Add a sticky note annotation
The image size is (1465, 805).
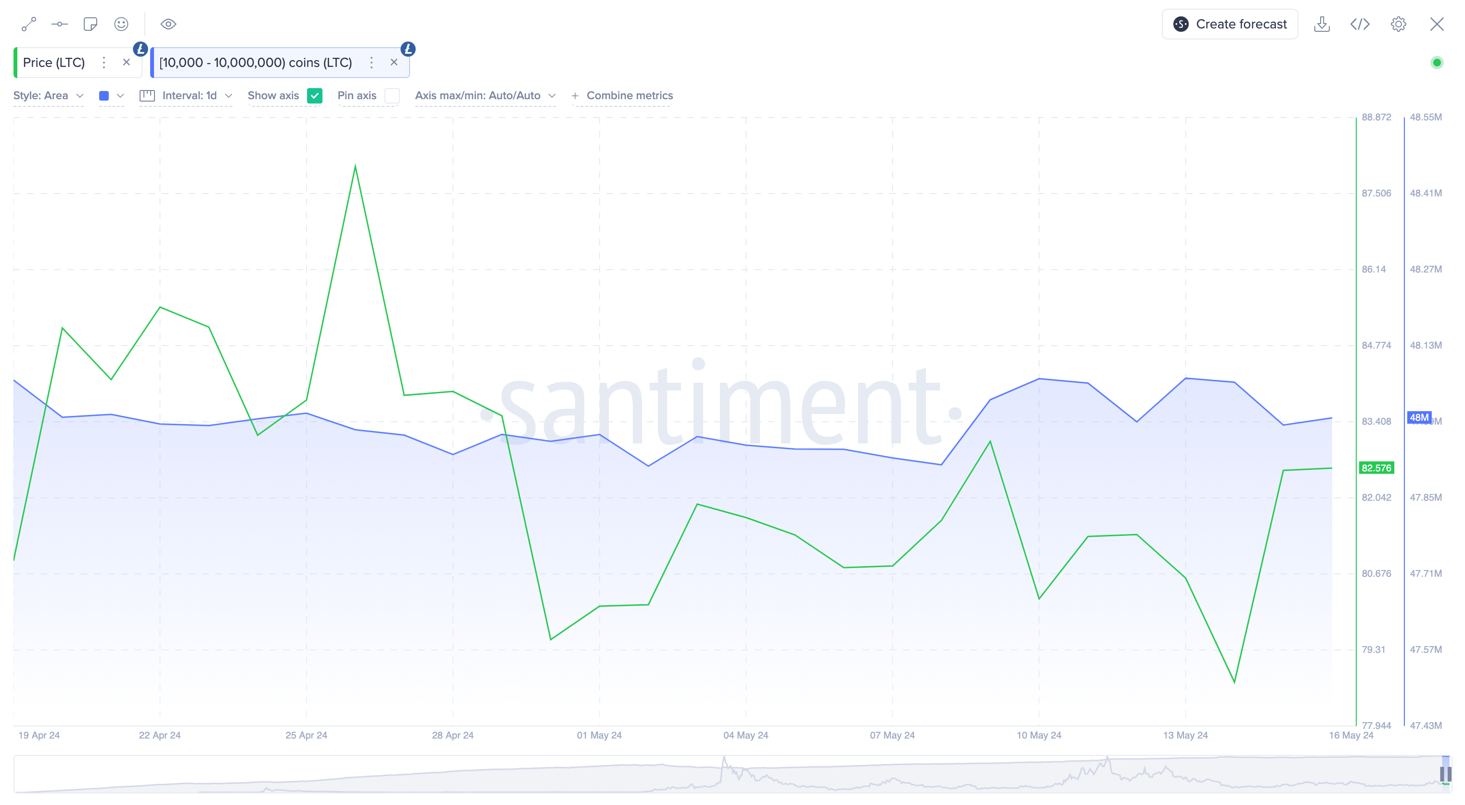click(x=90, y=24)
